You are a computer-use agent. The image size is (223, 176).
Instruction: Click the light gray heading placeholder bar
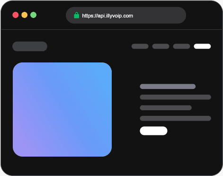(x=168, y=87)
